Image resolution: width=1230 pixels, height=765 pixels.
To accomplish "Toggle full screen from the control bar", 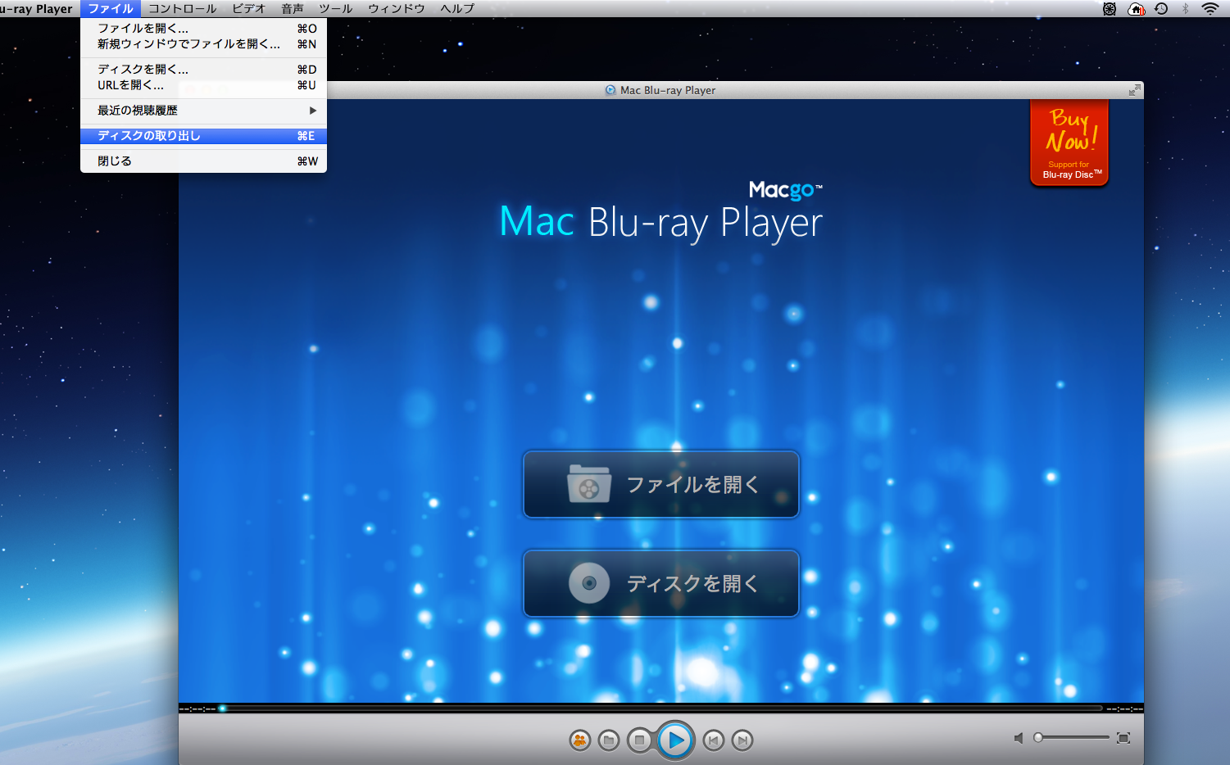I will [x=1123, y=738].
